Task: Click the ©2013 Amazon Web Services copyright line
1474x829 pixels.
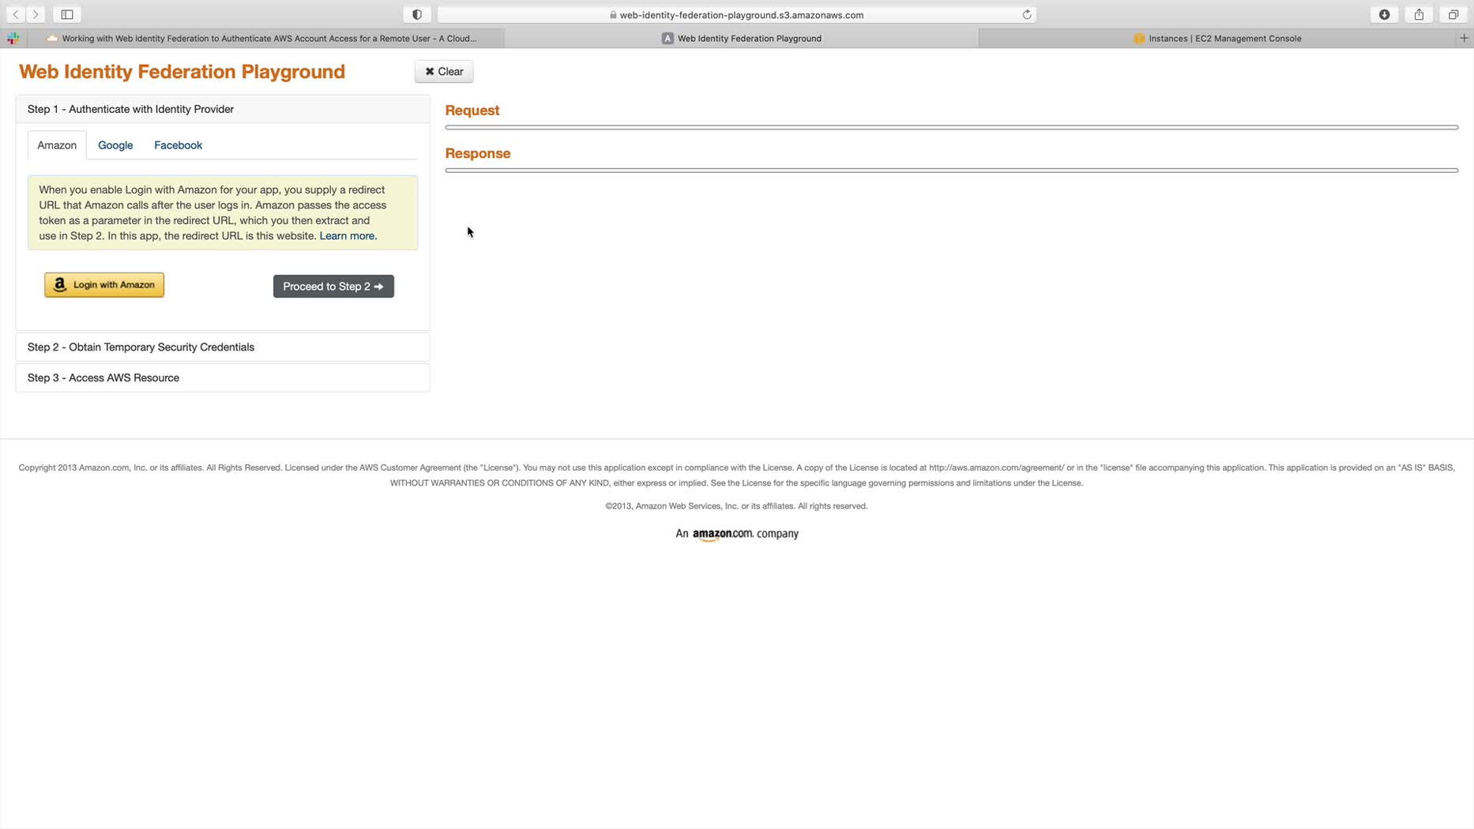Action: tap(736, 506)
